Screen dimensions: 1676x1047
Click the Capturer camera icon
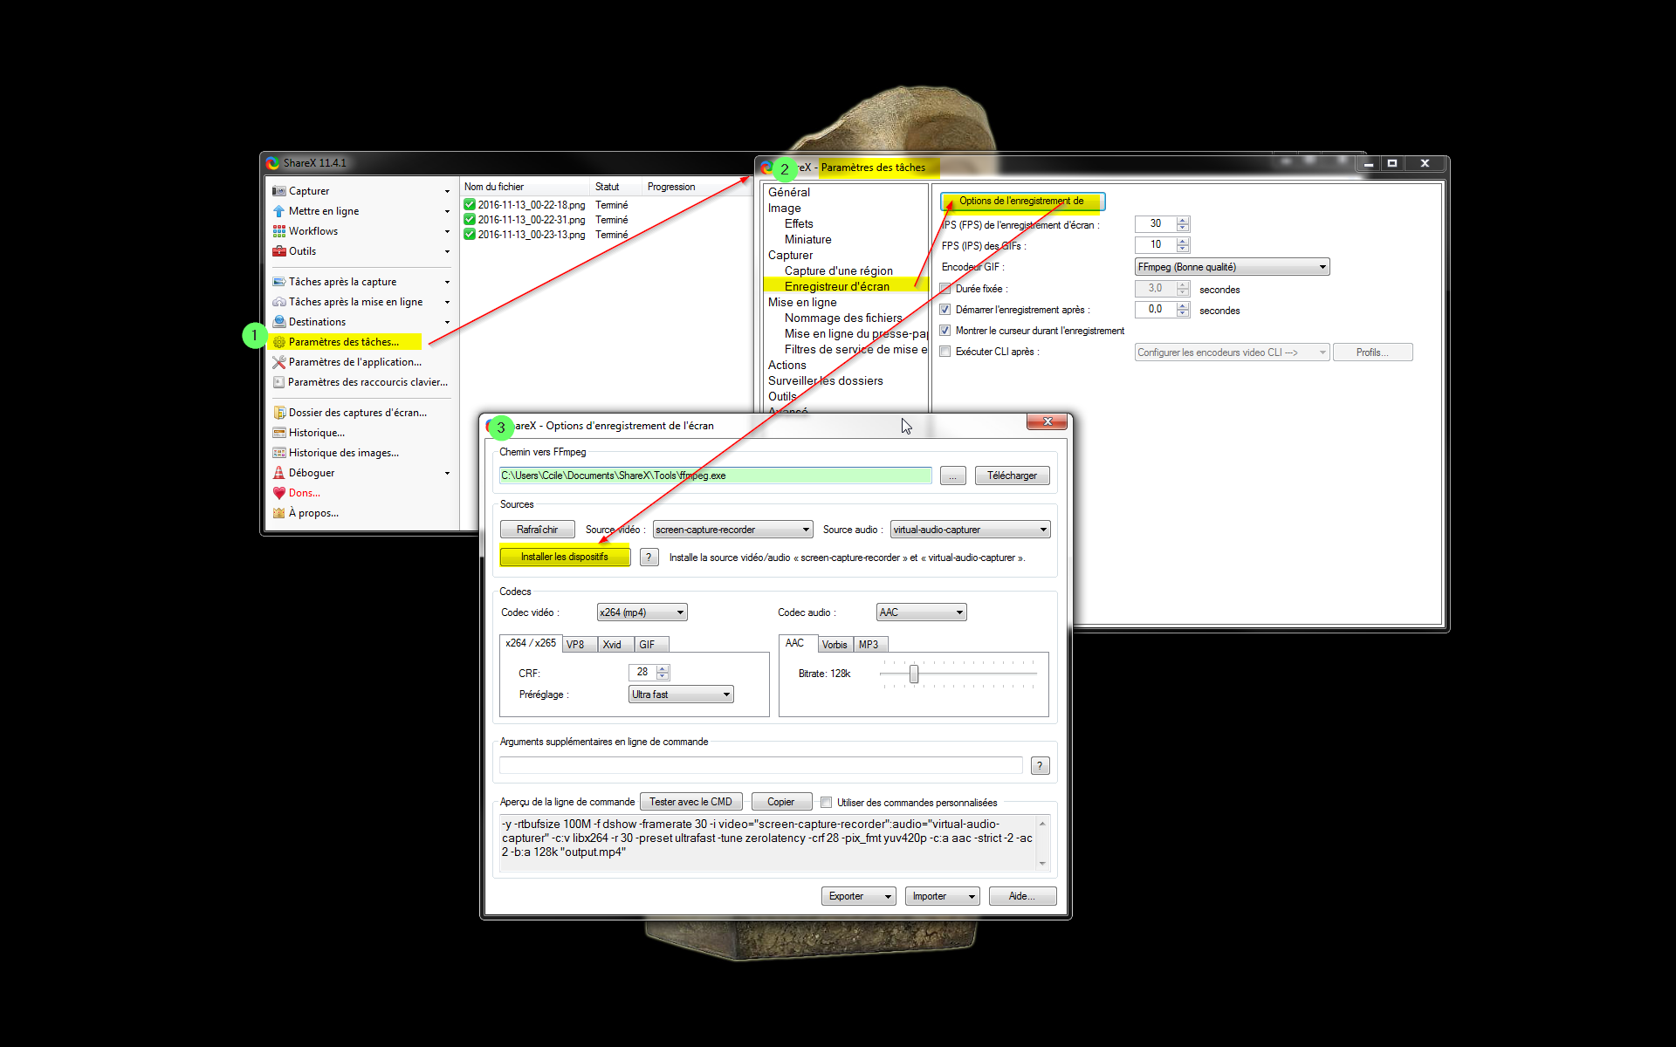278,191
